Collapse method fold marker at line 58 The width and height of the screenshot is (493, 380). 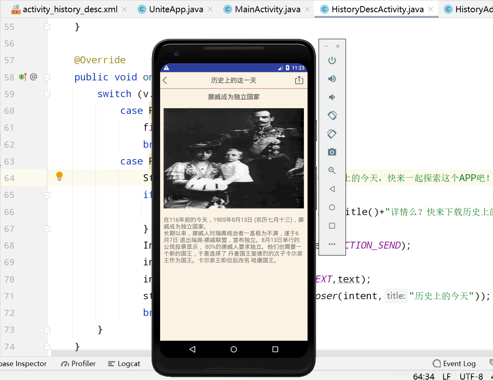point(47,77)
